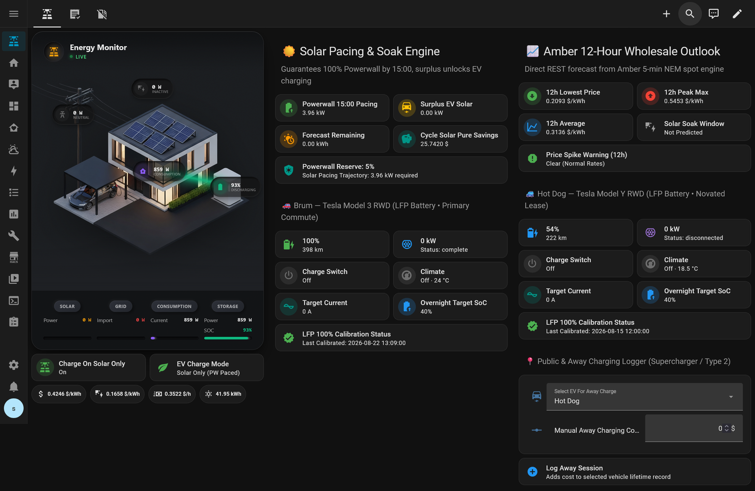Open the lightning bolt Energy sidebar icon
Viewport: 755px width, 491px height.
click(x=14, y=171)
